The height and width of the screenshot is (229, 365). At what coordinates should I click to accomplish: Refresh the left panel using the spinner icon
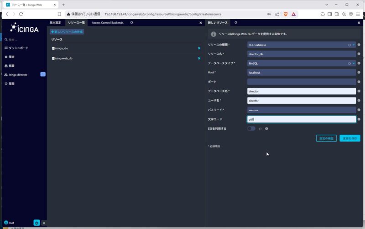pos(132,22)
